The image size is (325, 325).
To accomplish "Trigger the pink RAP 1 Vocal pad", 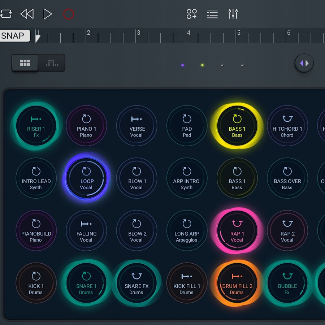I will (x=237, y=230).
